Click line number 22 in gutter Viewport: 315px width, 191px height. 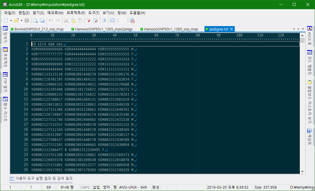click(x=26, y=150)
